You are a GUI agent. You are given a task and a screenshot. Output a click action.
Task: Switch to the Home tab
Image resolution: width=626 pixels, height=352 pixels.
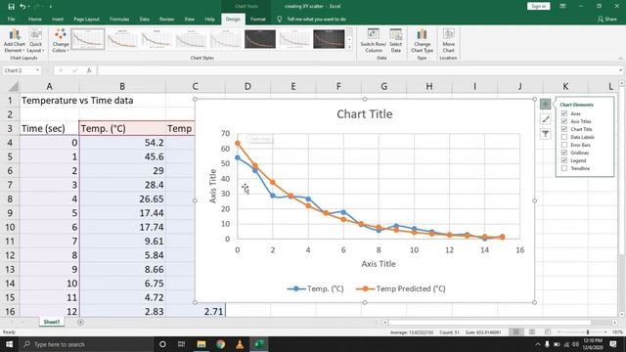click(35, 20)
